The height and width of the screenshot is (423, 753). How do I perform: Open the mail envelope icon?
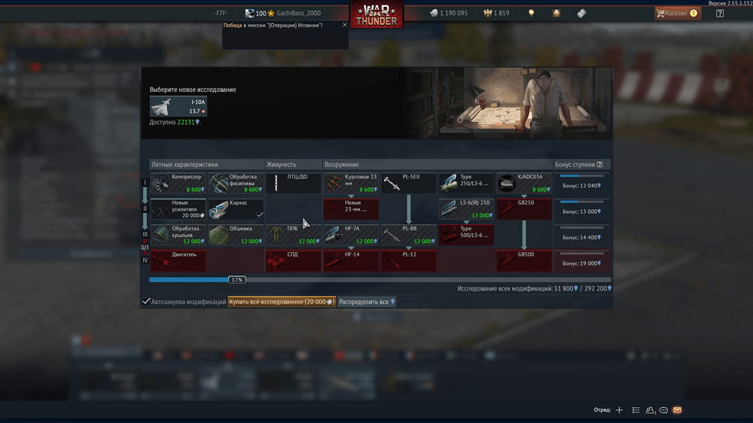coord(677,410)
